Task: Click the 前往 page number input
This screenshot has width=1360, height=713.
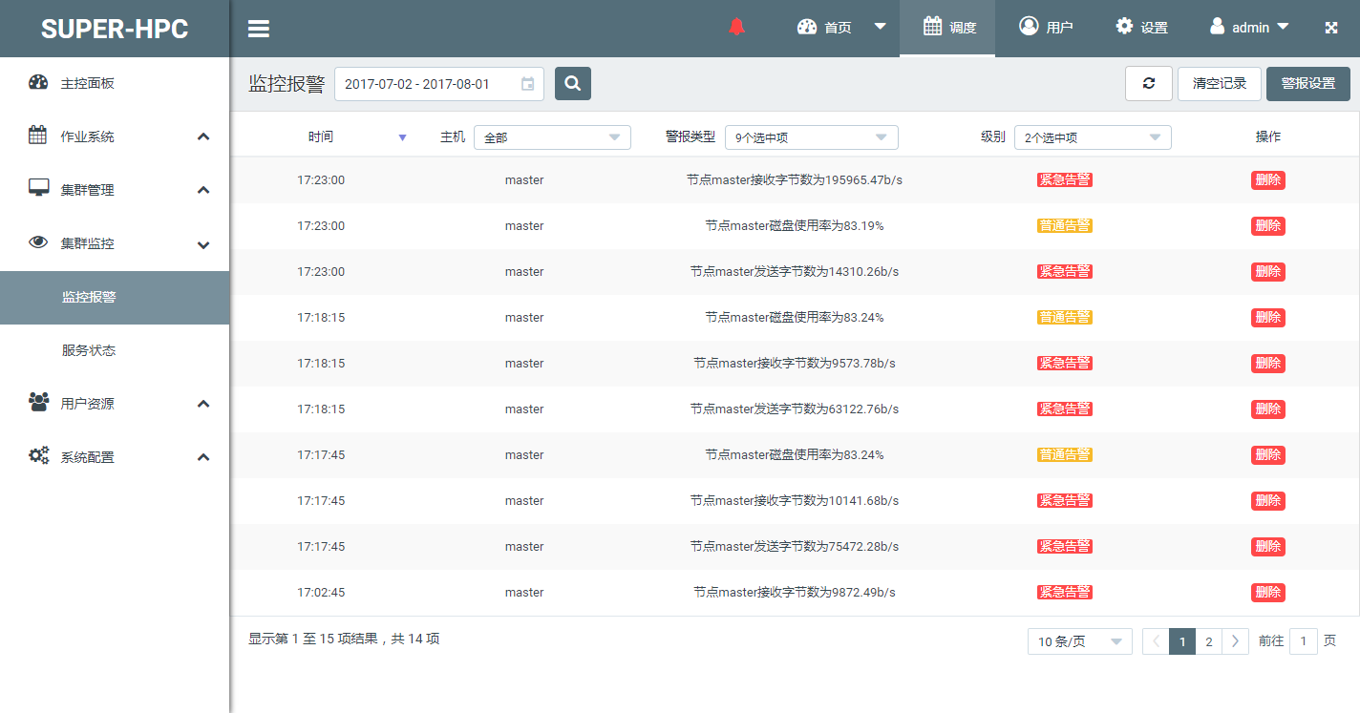Action: click(1304, 641)
